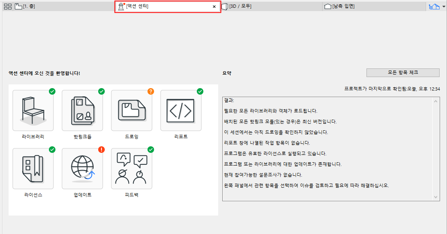Image resolution: width=447 pixels, height=234 pixels.
Task: Click the 모든 항목 체크 button
Action: click(403, 73)
